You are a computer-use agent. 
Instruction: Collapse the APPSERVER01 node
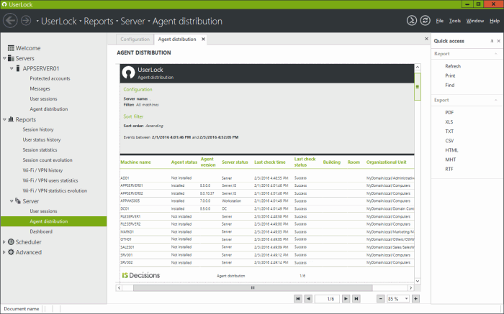click(x=12, y=69)
